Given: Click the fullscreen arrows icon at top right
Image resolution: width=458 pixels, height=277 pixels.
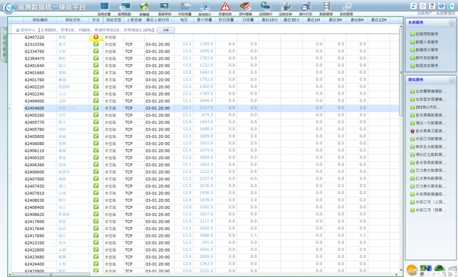Looking at the screenshot, I should (x=423, y=6).
